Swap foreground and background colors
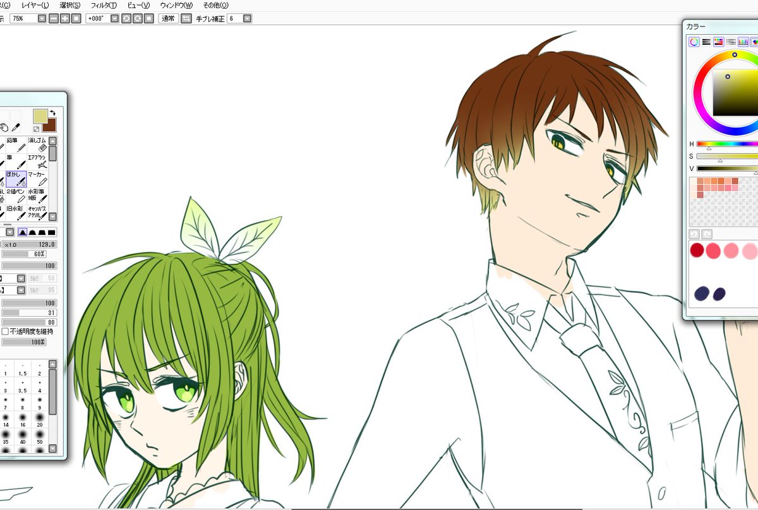This screenshot has width=758, height=510. 52,112
